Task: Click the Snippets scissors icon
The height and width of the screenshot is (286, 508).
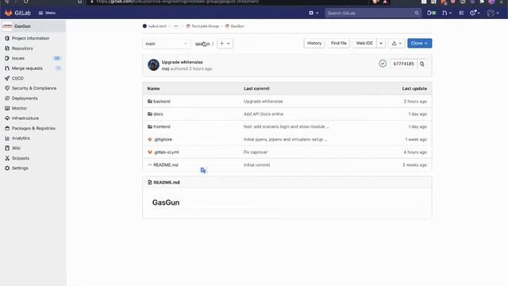Action: 7,158
